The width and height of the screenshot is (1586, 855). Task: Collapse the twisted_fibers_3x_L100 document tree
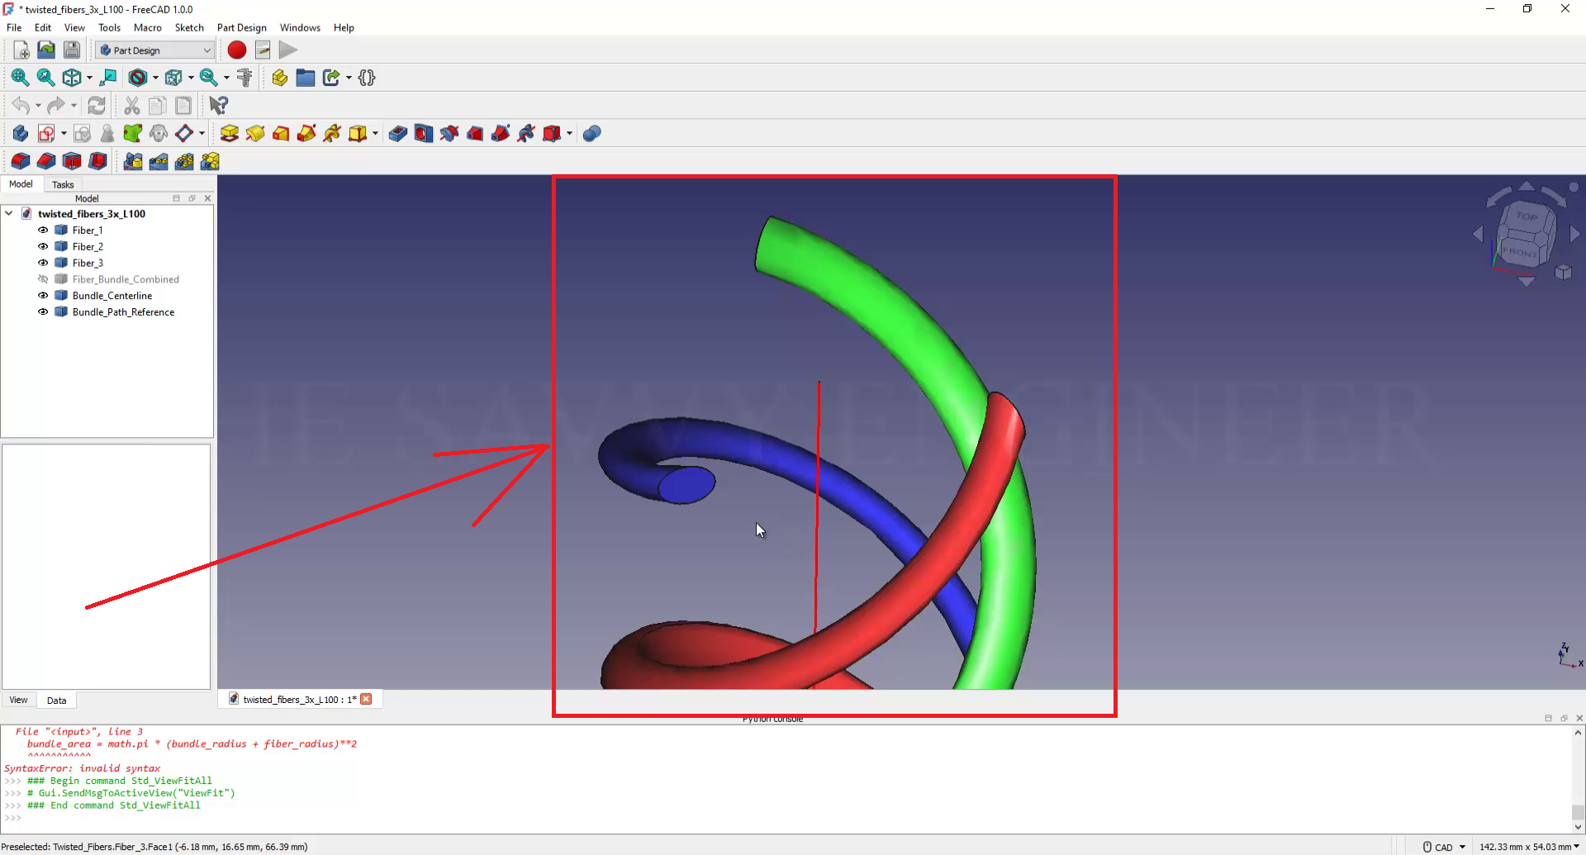[9, 214]
